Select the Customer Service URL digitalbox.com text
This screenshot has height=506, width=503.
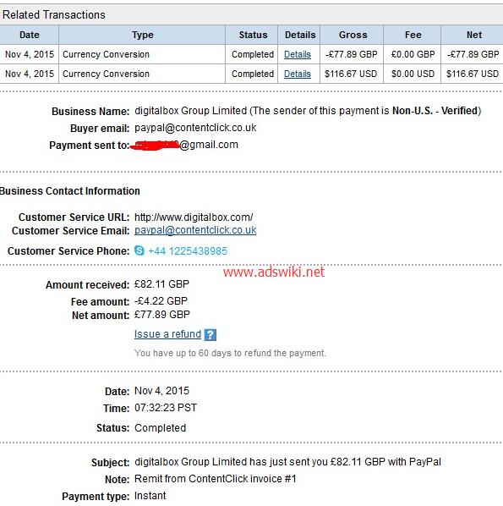pos(194,217)
